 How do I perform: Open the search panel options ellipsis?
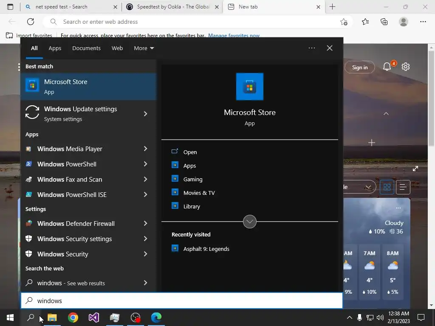(x=311, y=48)
